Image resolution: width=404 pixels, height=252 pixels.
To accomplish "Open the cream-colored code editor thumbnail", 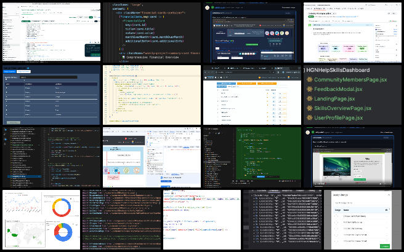I will 151,95.
